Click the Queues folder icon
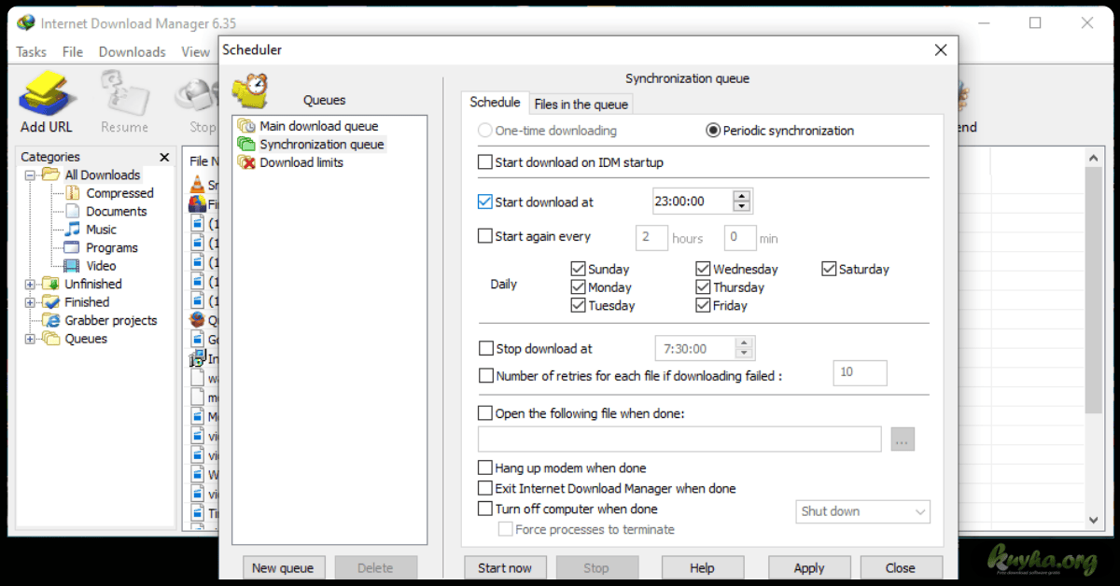This screenshot has height=586, width=1120. click(51, 339)
